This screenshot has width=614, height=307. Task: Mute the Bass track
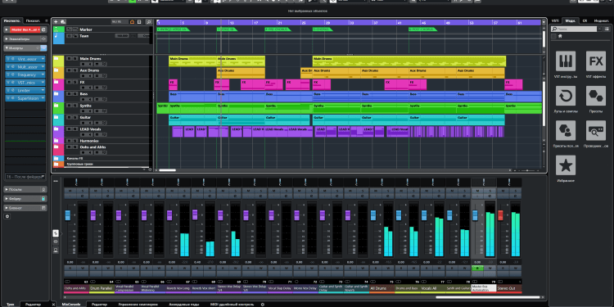pyautogui.click(x=69, y=93)
